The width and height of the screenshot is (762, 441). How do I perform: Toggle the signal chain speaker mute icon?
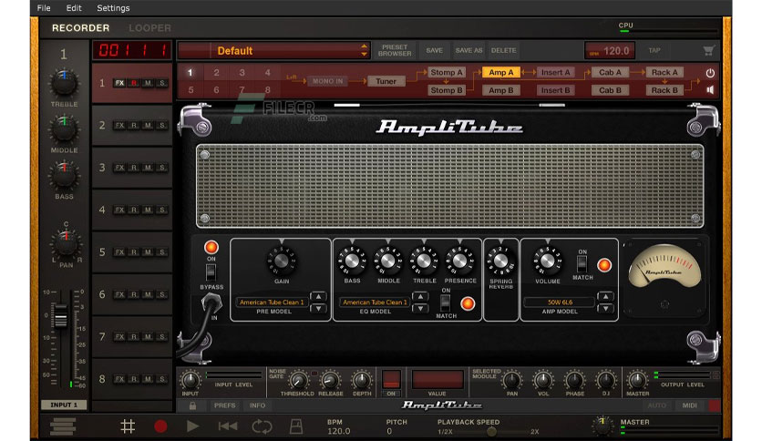(710, 90)
